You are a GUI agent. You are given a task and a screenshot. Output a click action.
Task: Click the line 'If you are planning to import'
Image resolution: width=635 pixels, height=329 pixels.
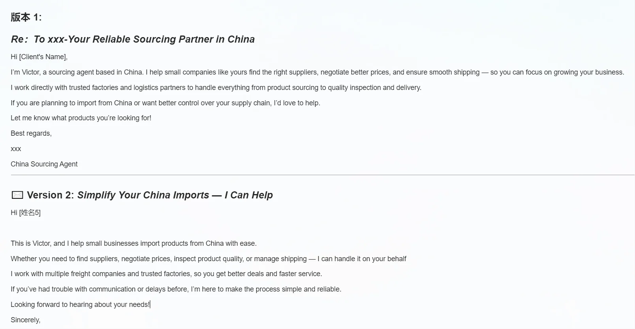(165, 103)
